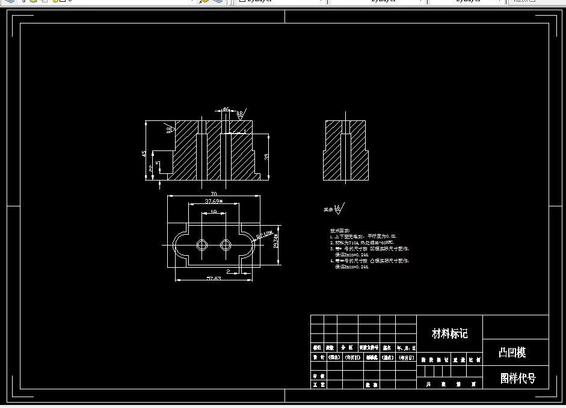Pick the 工艺 cell in title block

[x=319, y=385]
